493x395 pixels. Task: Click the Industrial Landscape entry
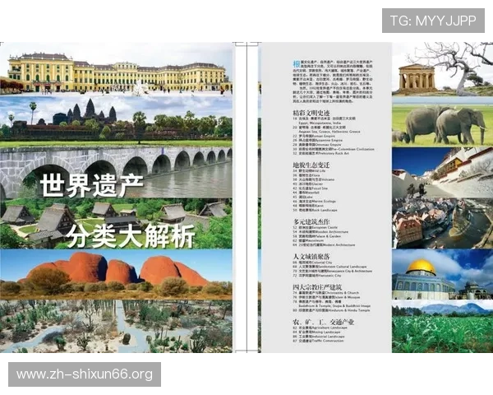[319, 337]
